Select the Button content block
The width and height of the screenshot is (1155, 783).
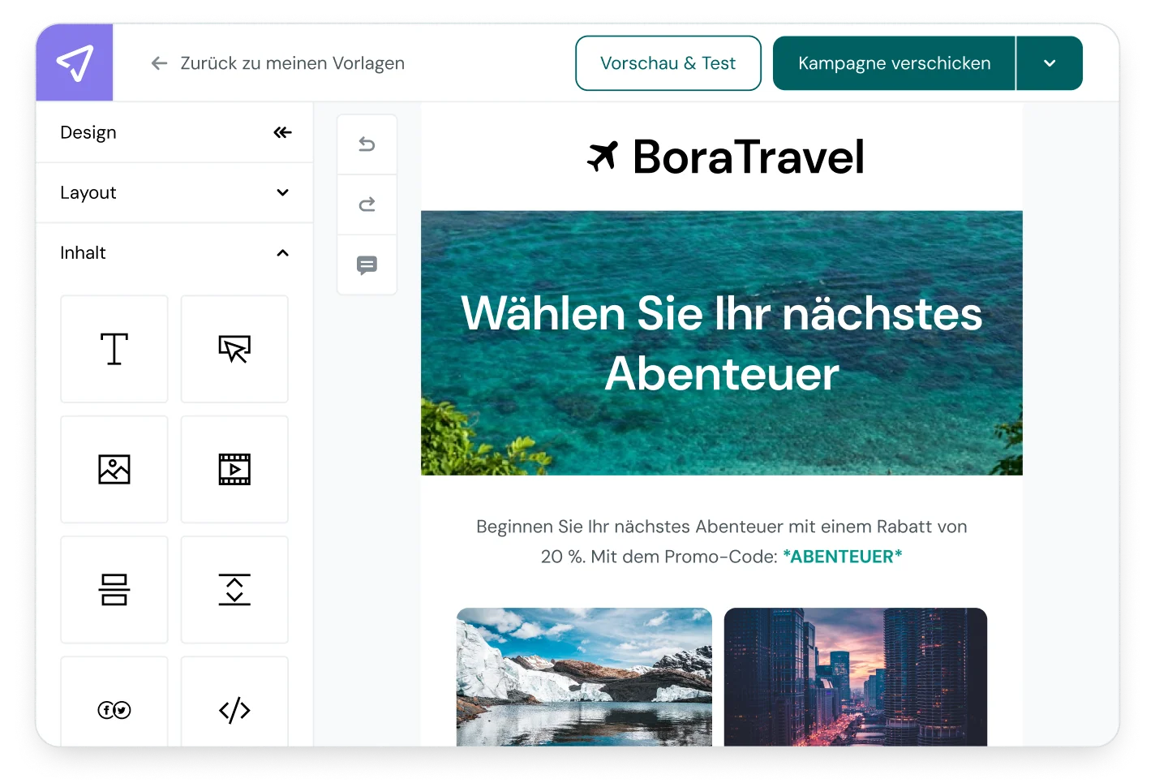pyautogui.click(x=234, y=349)
